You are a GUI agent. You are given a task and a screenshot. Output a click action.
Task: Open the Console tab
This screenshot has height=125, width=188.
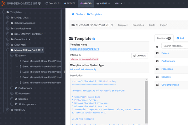point(52,3)
